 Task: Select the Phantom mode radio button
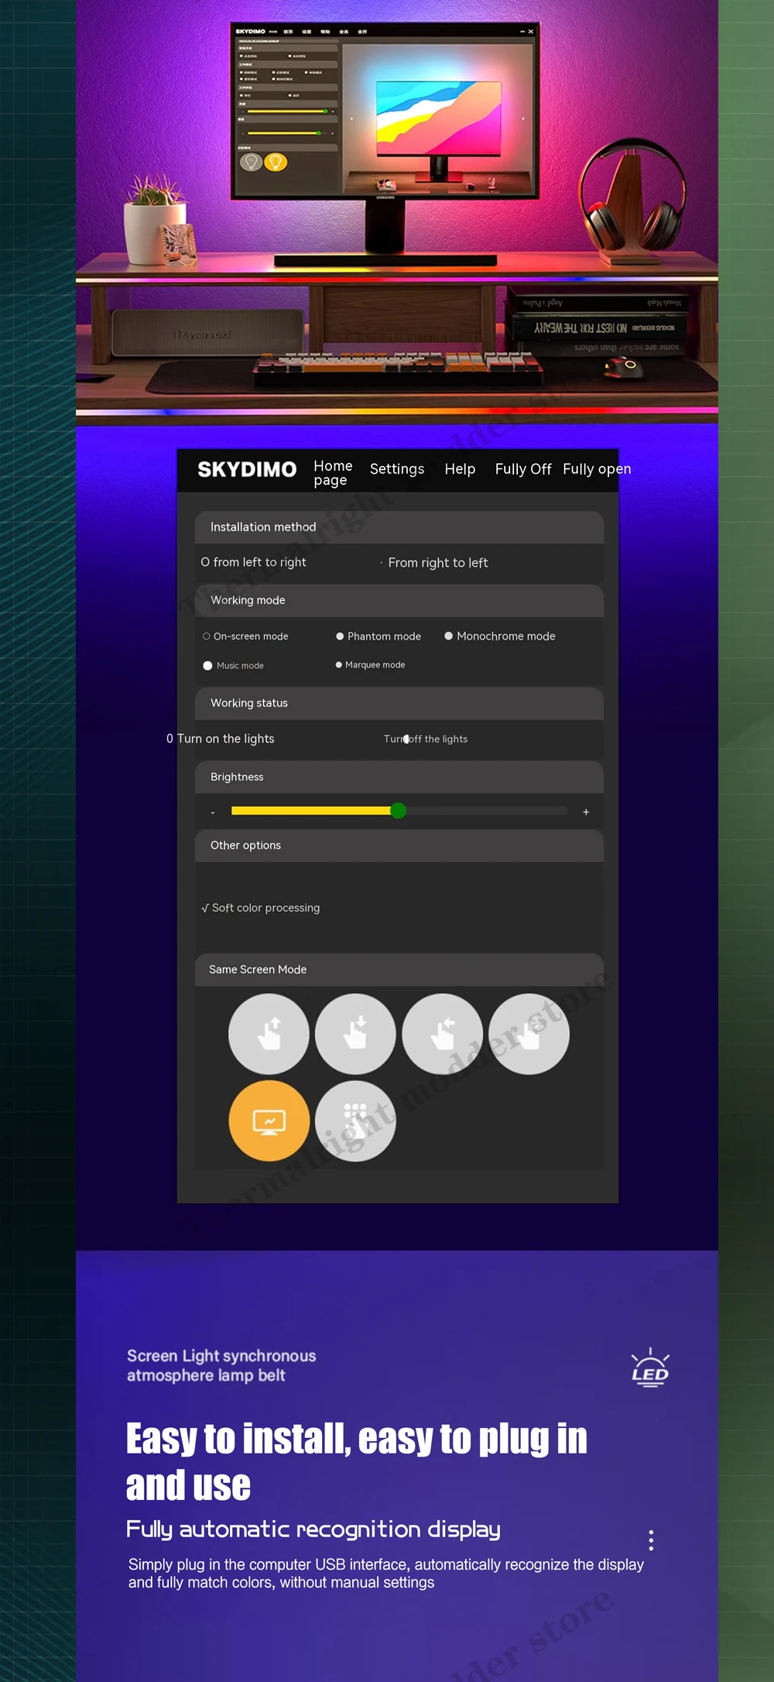tap(340, 637)
